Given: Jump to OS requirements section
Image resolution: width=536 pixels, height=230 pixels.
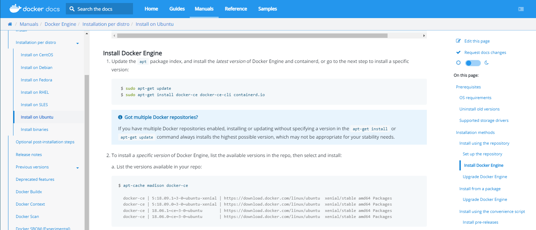Looking at the screenshot, I should (x=475, y=98).
